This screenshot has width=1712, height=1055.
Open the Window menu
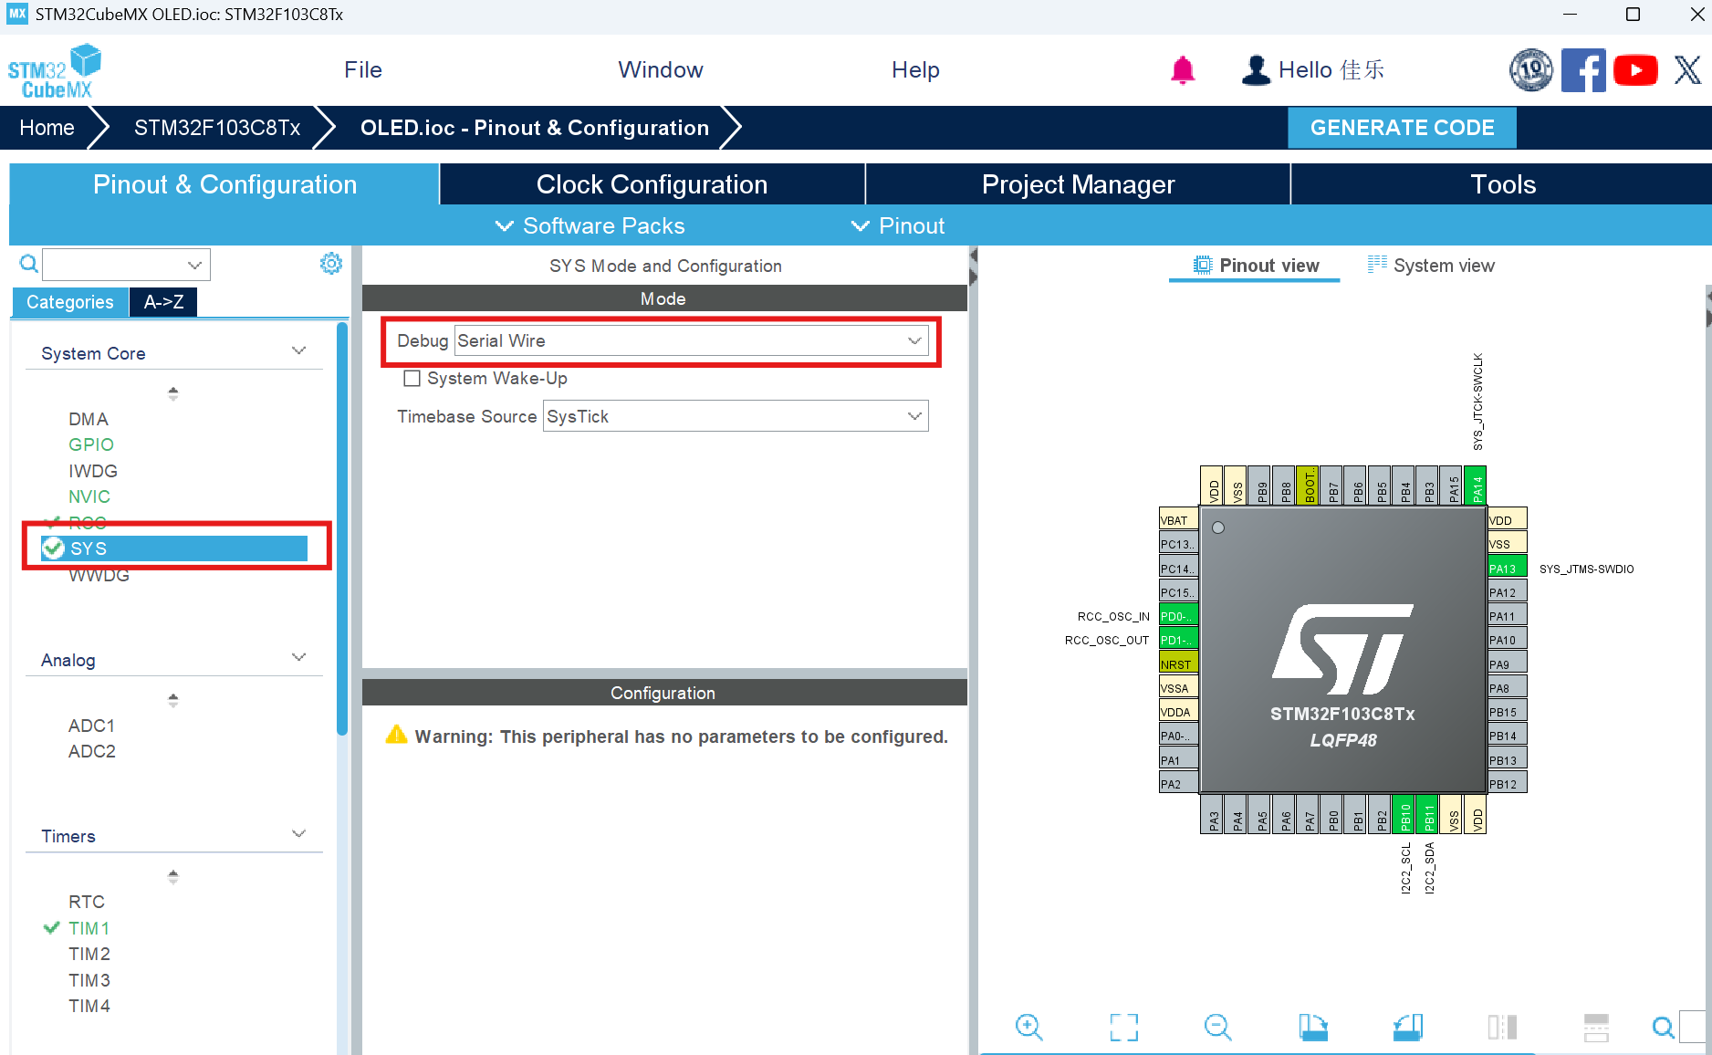(661, 70)
